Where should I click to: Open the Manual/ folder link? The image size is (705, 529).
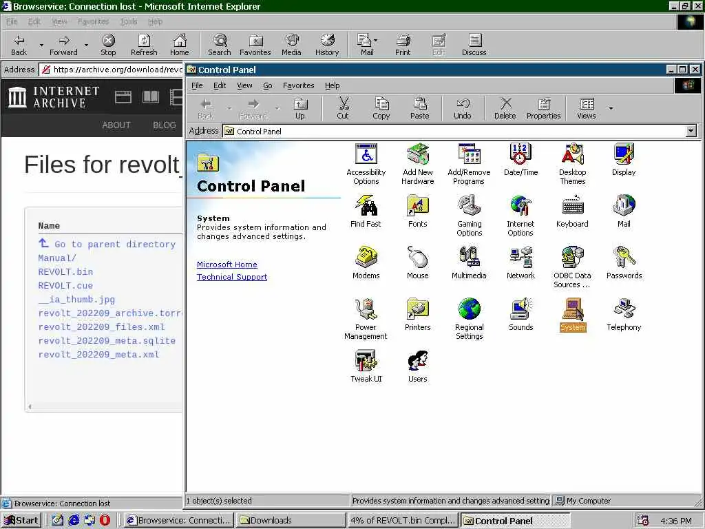pos(57,258)
